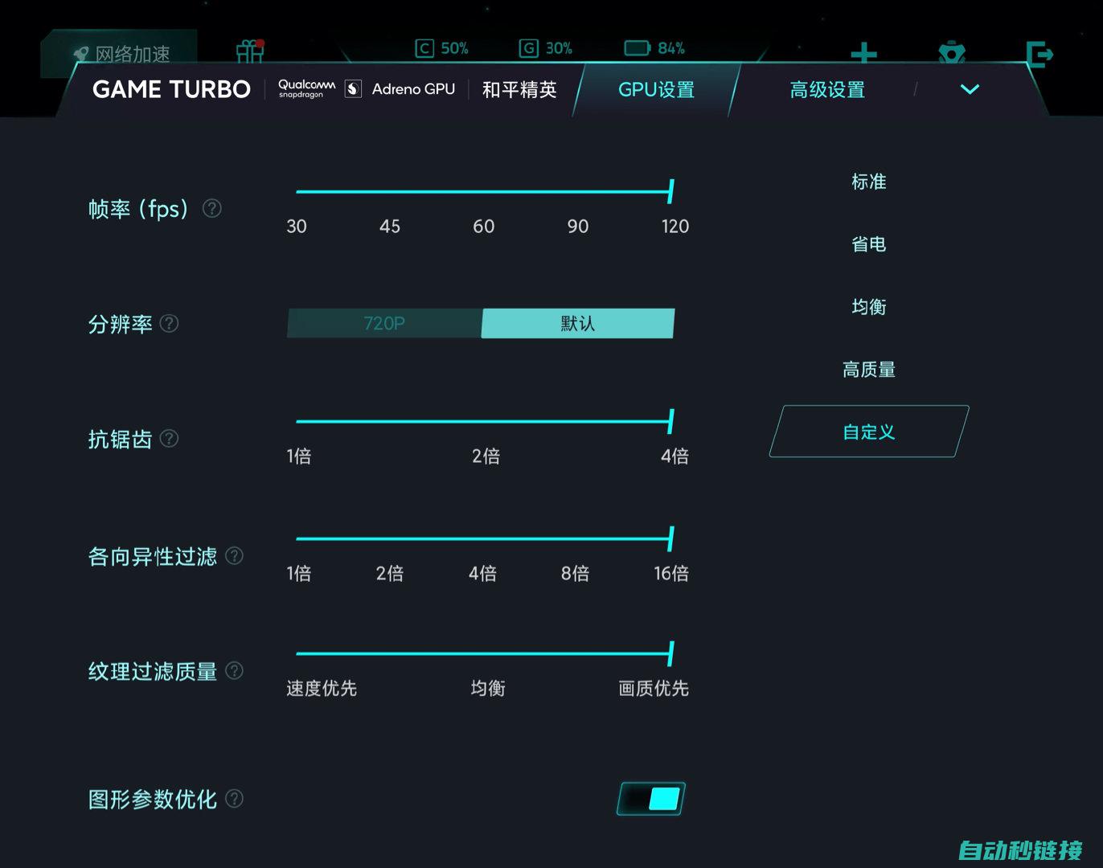Tap the GPU 30% usage indicator
This screenshot has height=868, width=1103.
click(546, 48)
